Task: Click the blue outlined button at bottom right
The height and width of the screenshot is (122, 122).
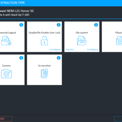Action: (118, 119)
